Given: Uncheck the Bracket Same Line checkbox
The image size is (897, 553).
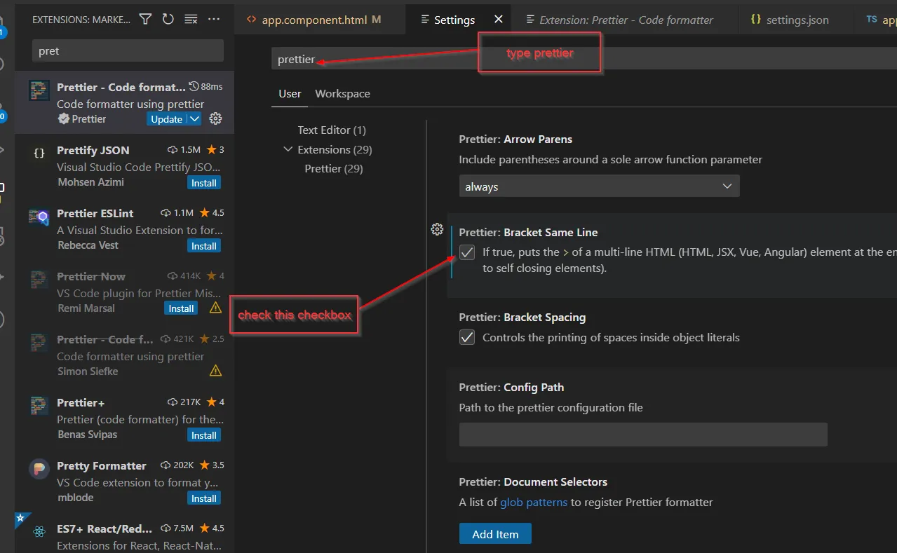Looking at the screenshot, I should (x=467, y=252).
